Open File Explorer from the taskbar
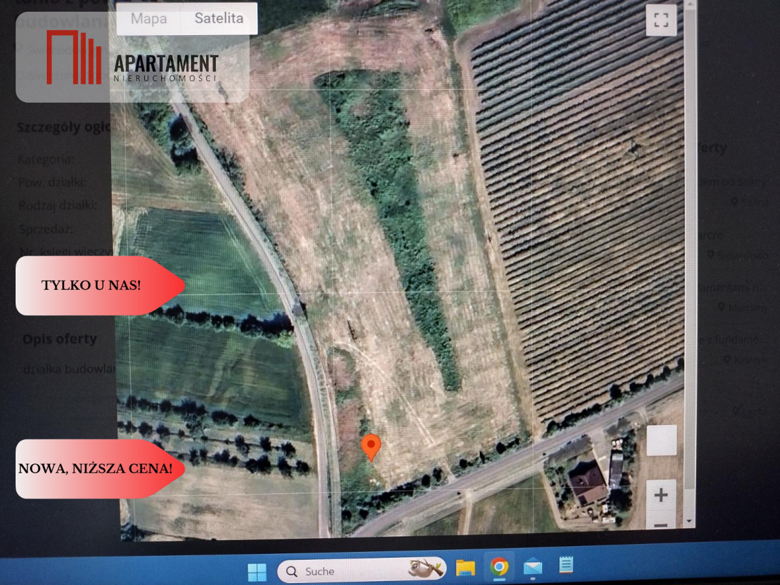The width and height of the screenshot is (780, 585). coord(465,568)
